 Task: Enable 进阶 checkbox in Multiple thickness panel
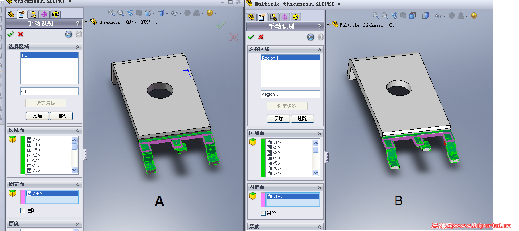tap(263, 213)
